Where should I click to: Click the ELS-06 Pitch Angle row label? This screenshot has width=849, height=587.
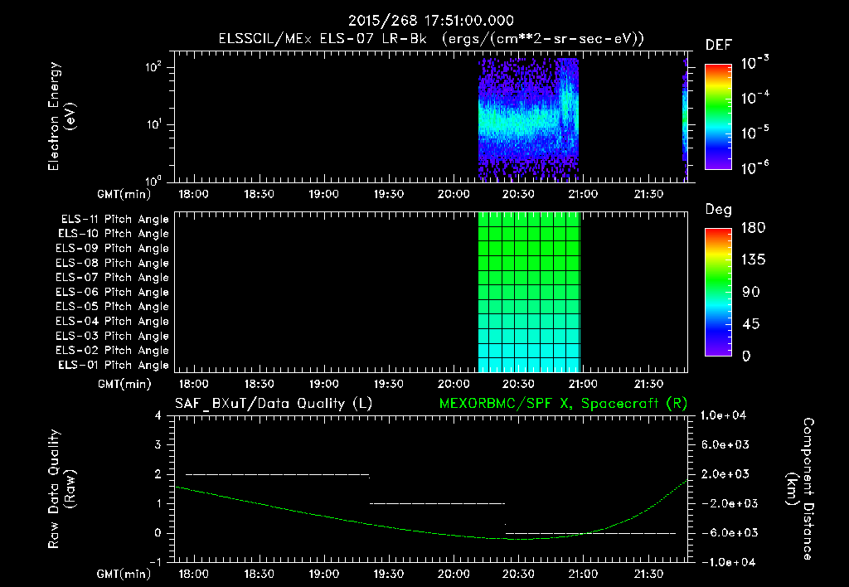(113, 292)
